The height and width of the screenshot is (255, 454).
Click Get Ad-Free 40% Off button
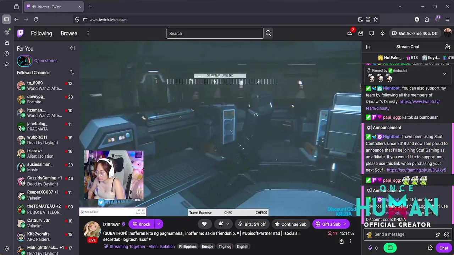[415, 33]
